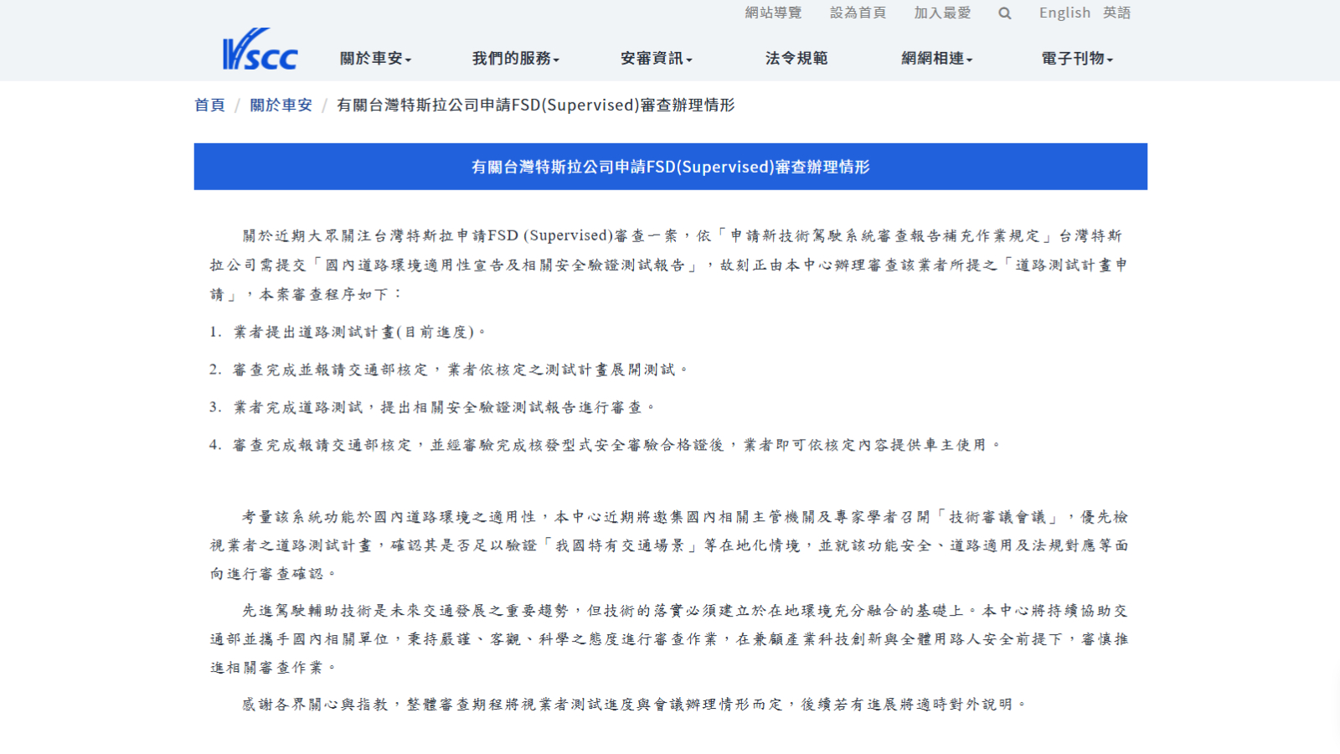Open the 網站導覽 link

tap(773, 13)
